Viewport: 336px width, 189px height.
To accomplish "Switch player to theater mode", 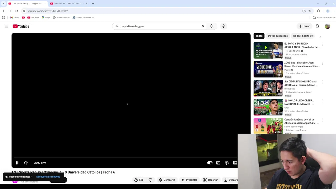I will tap(235, 163).
